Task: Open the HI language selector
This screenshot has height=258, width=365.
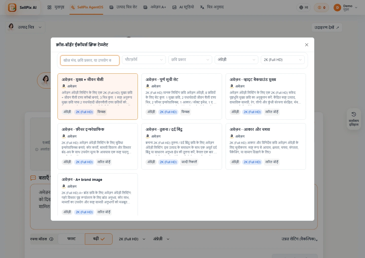Action: tap(304, 8)
